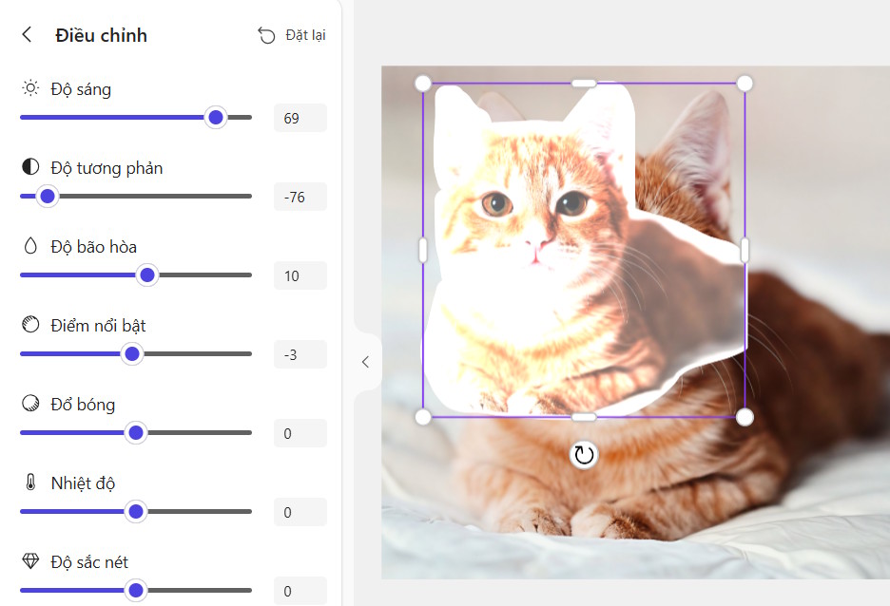This screenshot has height=606, width=890.
Task: Click the top-right corner resize handle
Action: pos(745,84)
